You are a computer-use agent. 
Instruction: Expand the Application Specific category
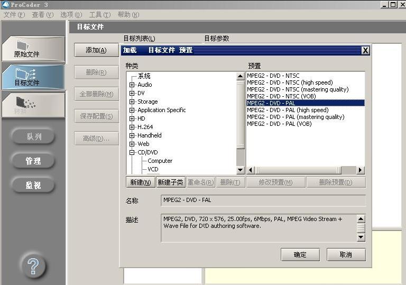click(x=132, y=110)
